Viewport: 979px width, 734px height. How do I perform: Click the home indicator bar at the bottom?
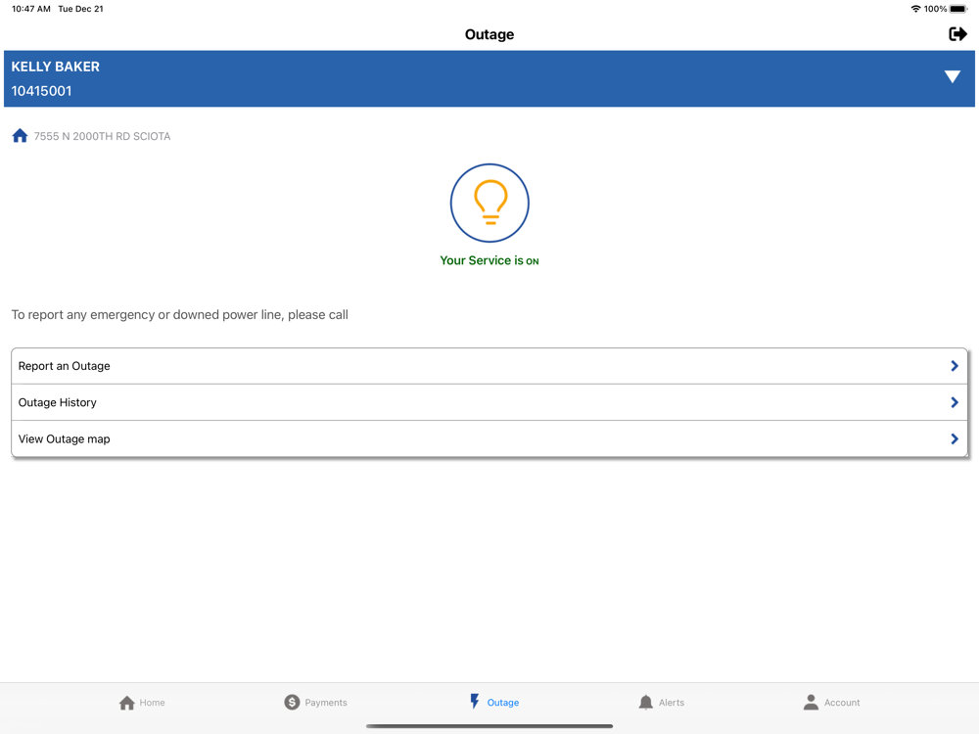click(489, 726)
